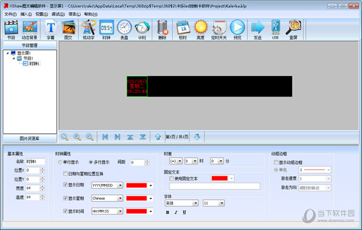Go to next page down arrow
The height and width of the screenshot is (230, 362).
(x=197, y=137)
